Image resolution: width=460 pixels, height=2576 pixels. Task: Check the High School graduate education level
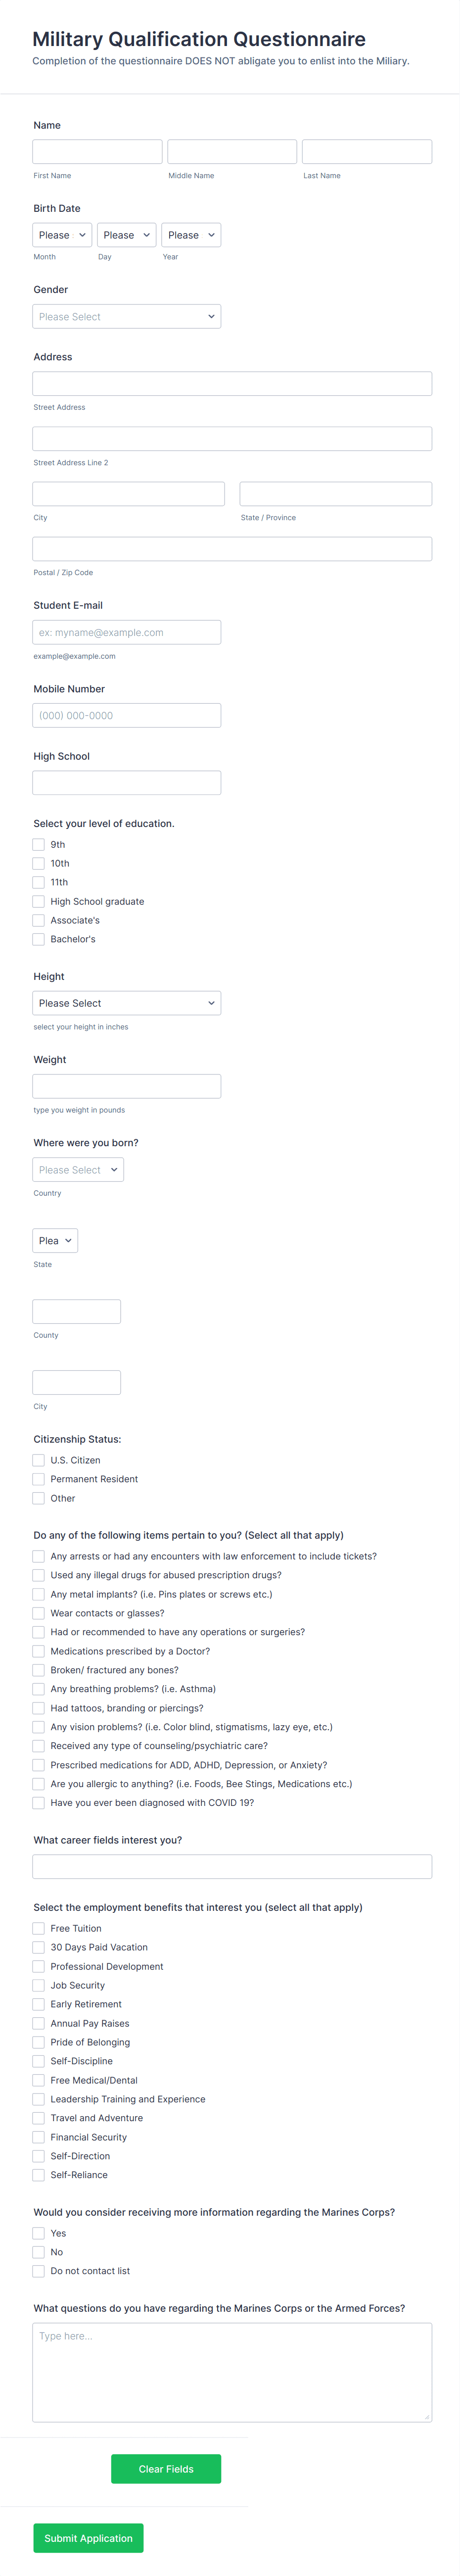38,901
